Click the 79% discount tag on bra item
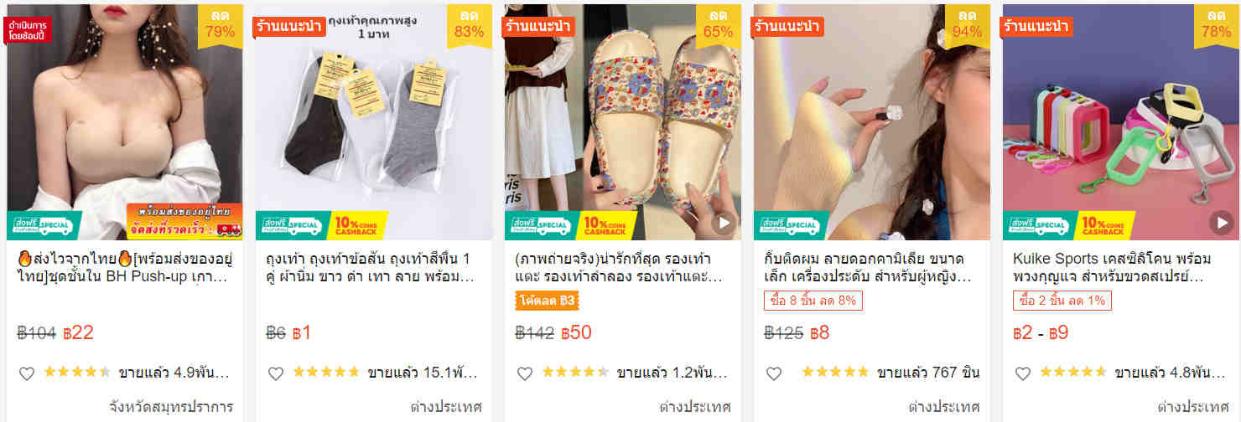This screenshot has height=422, width=1241. [x=220, y=25]
